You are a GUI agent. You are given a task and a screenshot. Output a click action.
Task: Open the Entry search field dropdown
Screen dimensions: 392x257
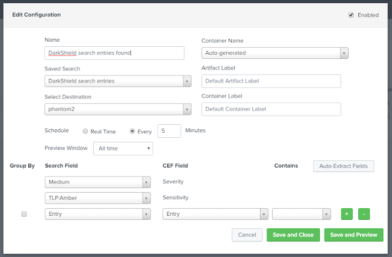[98, 214]
